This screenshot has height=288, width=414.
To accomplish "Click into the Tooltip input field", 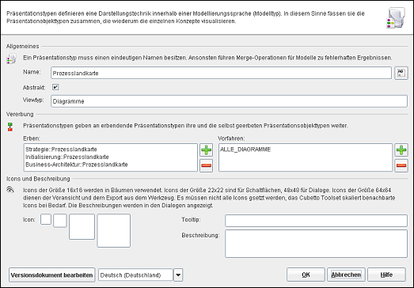I will point(316,221).
